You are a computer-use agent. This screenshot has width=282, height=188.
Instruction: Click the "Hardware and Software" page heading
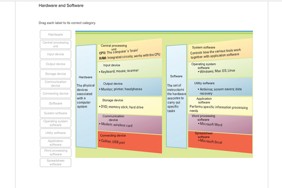(x=61, y=6)
